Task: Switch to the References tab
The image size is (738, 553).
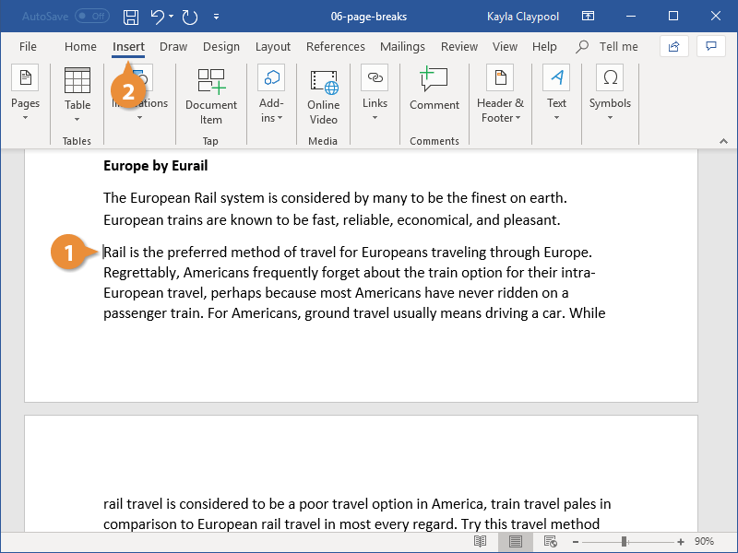Action: coord(335,47)
